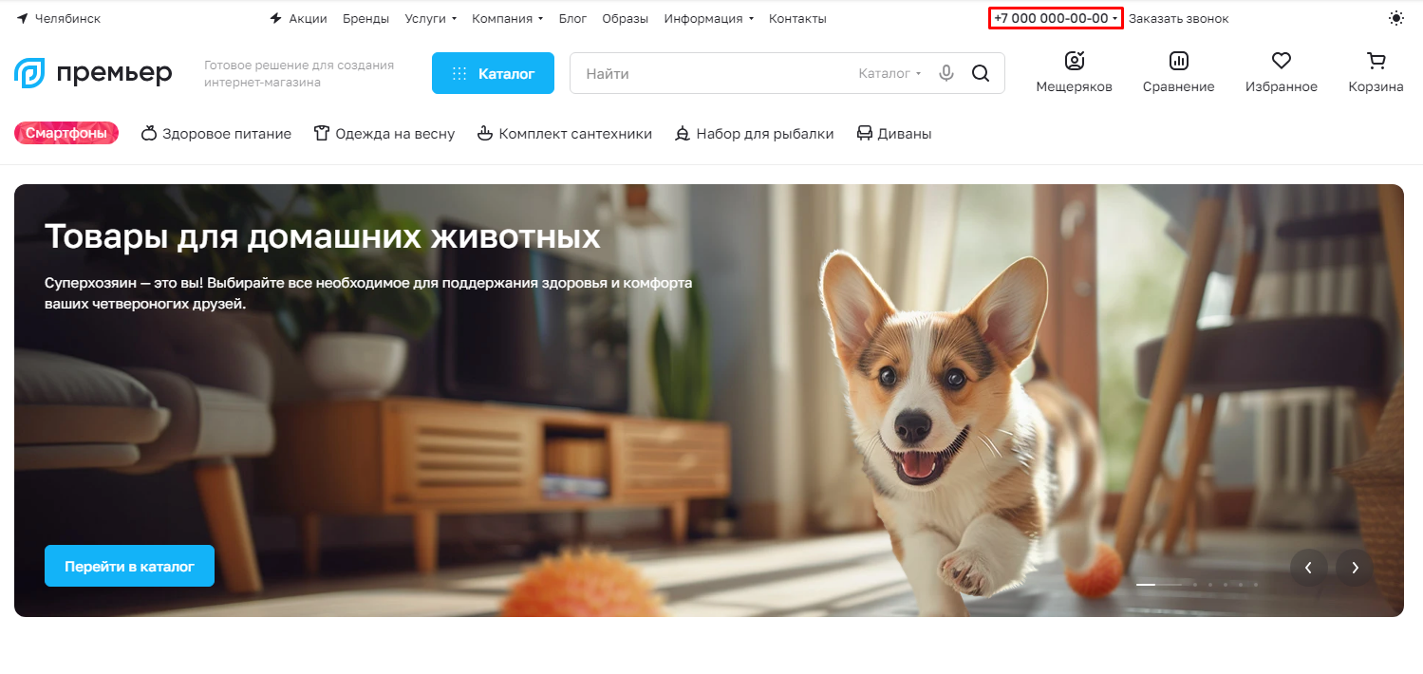The image size is (1423, 674).
Task: Choose the Челябинск location selector
Action: (x=59, y=19)
